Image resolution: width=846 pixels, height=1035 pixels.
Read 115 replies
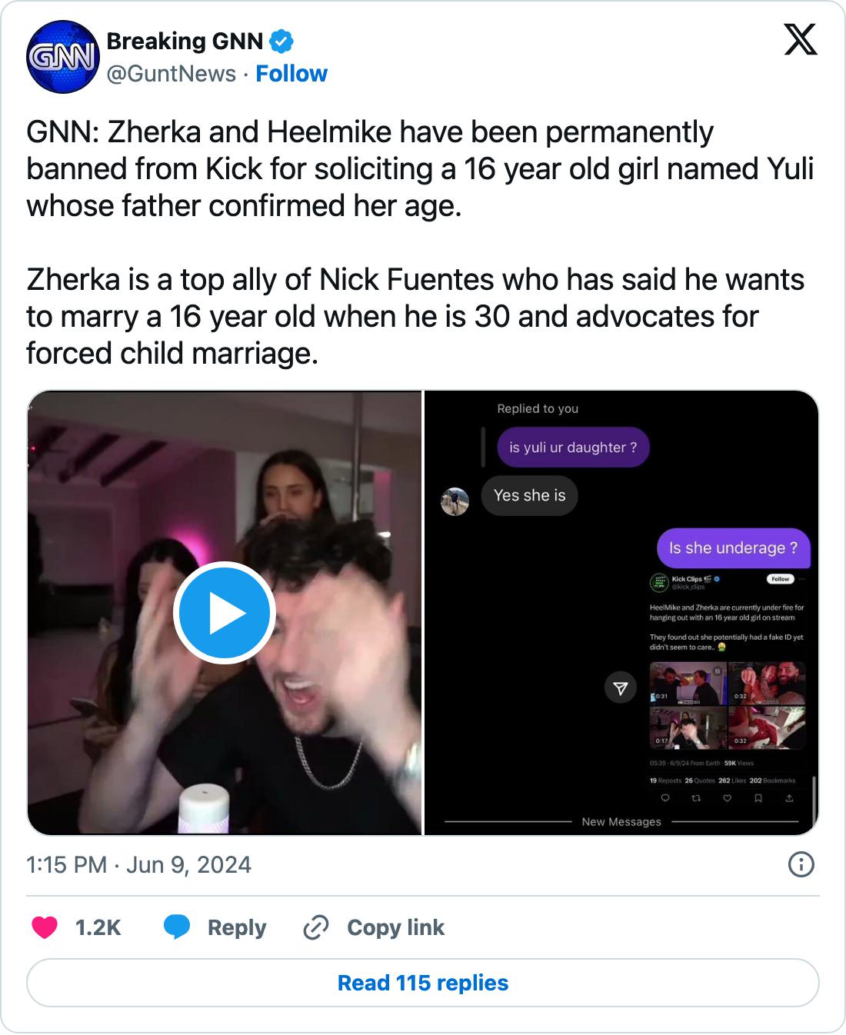pyautogui.click(x=423, y=983)
